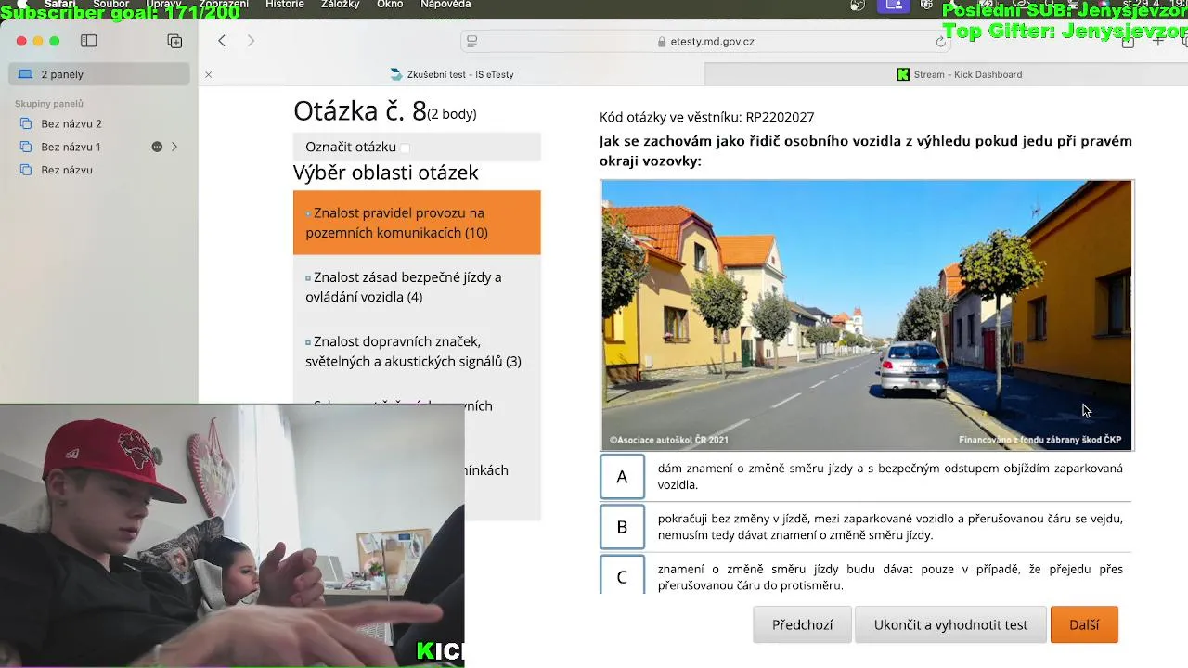Open the Záložky menu
This screenshot has height=668, width=1188.
coord(340,5)
